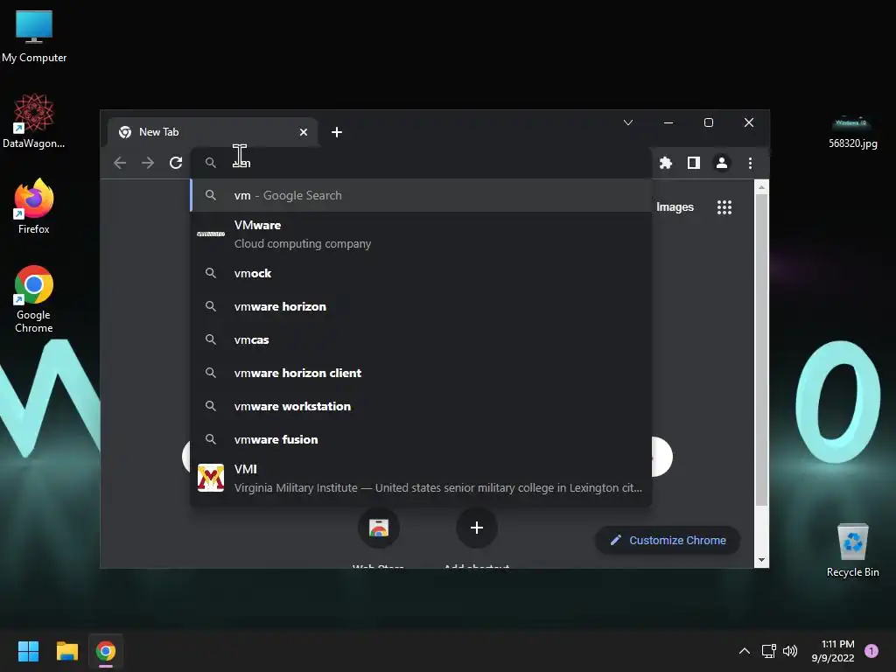The image size is (896, 672).
Task: Open a new tab with the plus button
Action: [x=337, y=132]
